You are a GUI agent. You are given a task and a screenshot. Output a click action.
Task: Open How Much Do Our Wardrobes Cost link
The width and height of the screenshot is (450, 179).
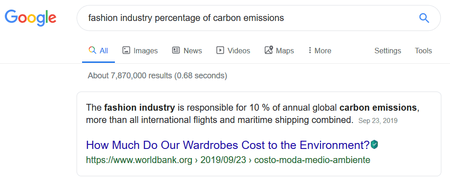(228, 145)
